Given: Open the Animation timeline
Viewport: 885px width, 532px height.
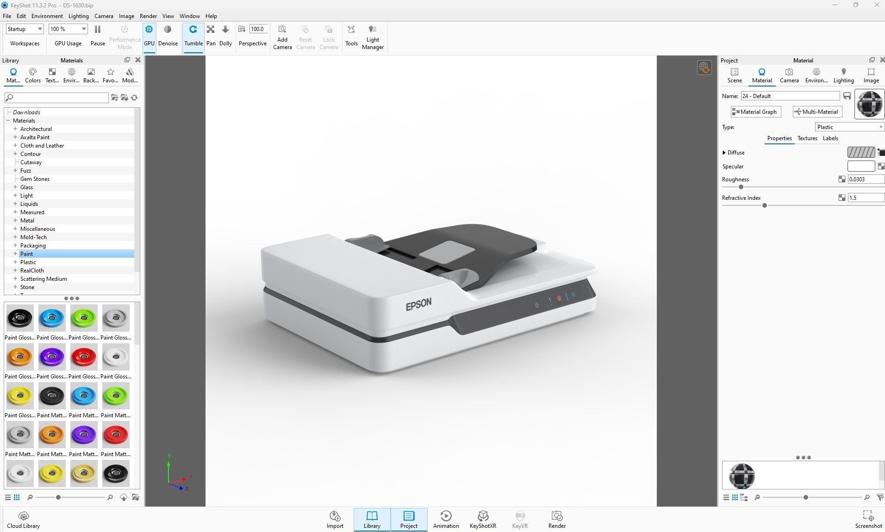Looking at the screenshot, I should (x=446, y=520).
